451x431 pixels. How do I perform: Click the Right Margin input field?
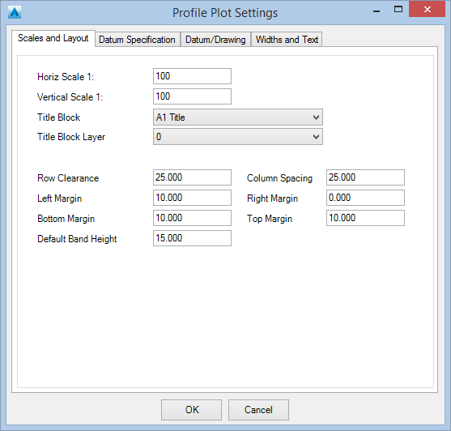[x=365, y=198]
